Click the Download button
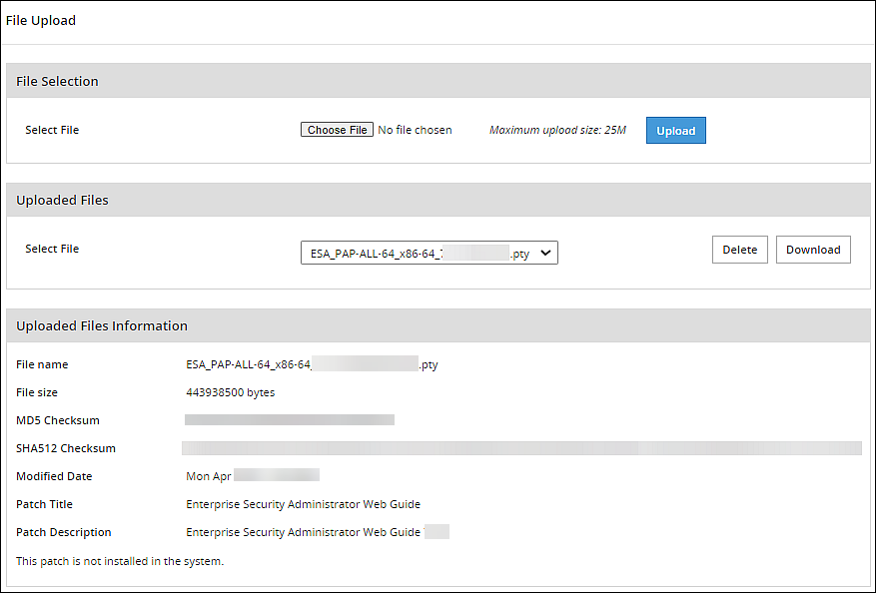The width and height of the screenshot is (876, 593). click(x=812, y=249)
